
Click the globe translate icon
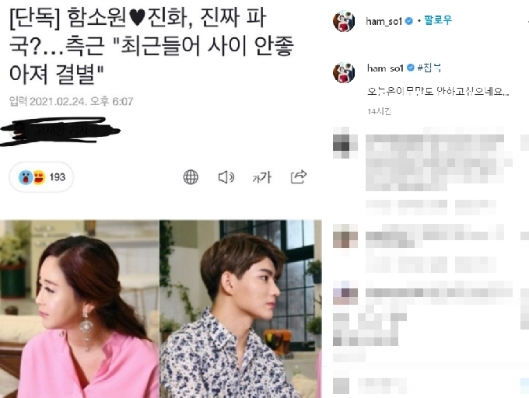(x=191, y=177)
